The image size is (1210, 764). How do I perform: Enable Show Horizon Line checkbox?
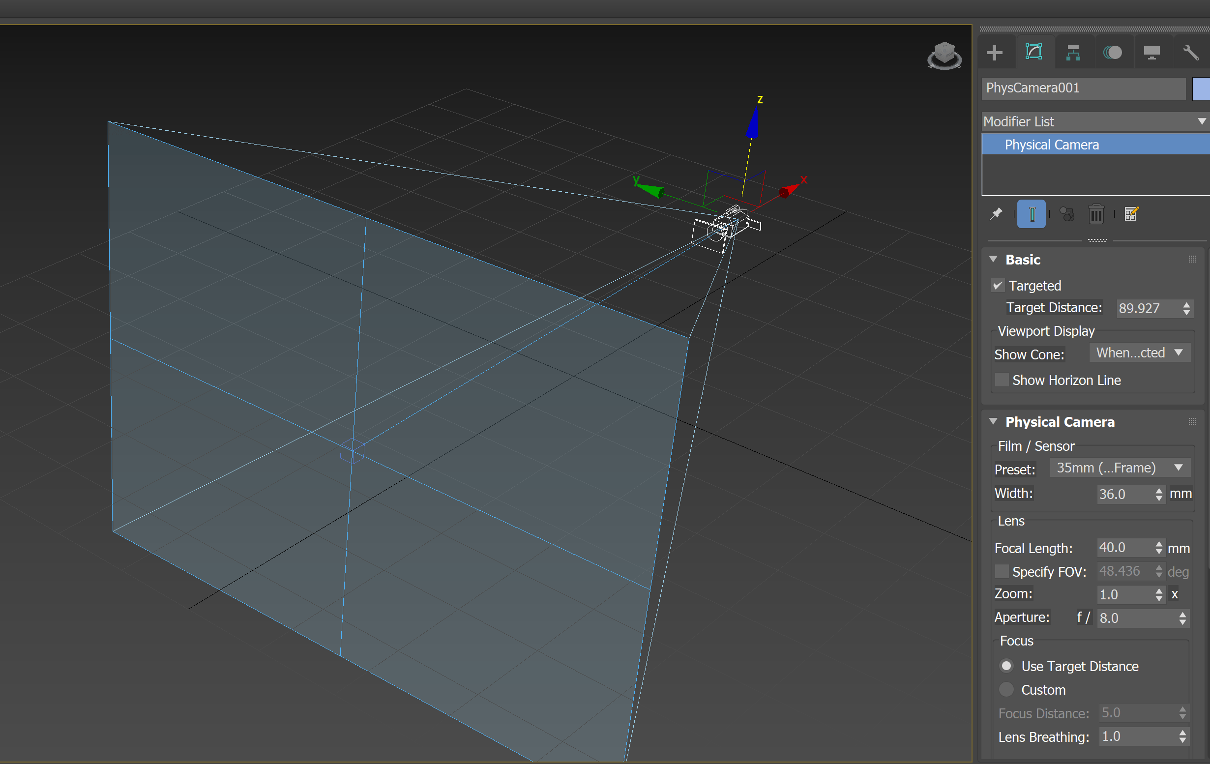click(1002, 380)
